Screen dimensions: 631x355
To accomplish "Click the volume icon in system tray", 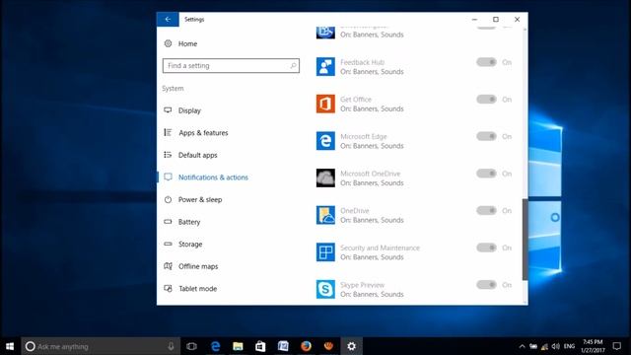I will click(x=556, y=346).
